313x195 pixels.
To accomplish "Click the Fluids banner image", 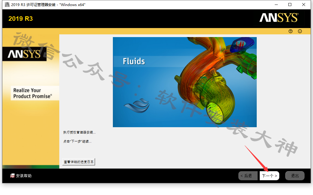I will (x=185, y=82).
